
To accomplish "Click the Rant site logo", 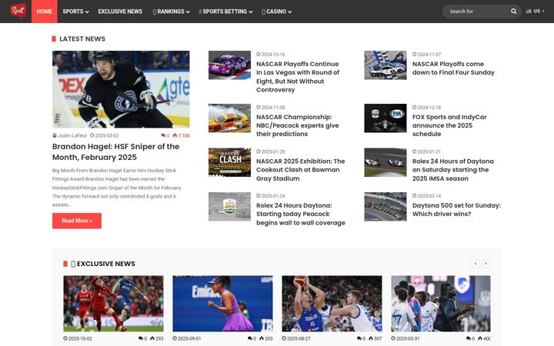I will [x=18, y=11].
